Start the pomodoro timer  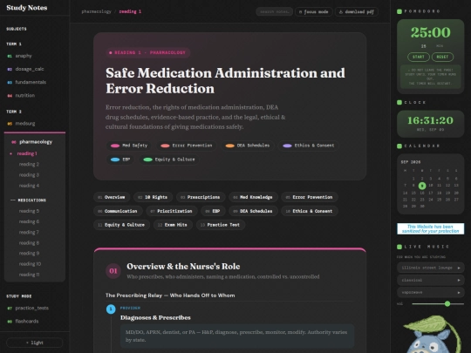tap(419, 57)
